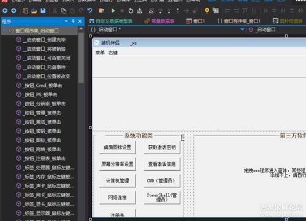Switch to the 窗口1 tab
The image size is (306, 221).
[196, 21]
